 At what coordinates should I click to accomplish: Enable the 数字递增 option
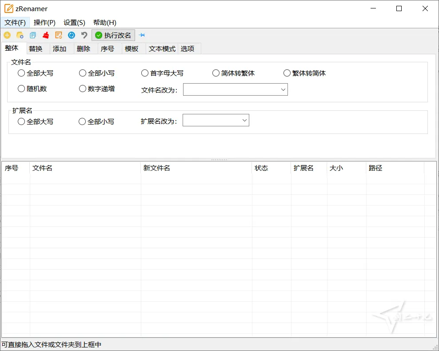click(82, 89)
